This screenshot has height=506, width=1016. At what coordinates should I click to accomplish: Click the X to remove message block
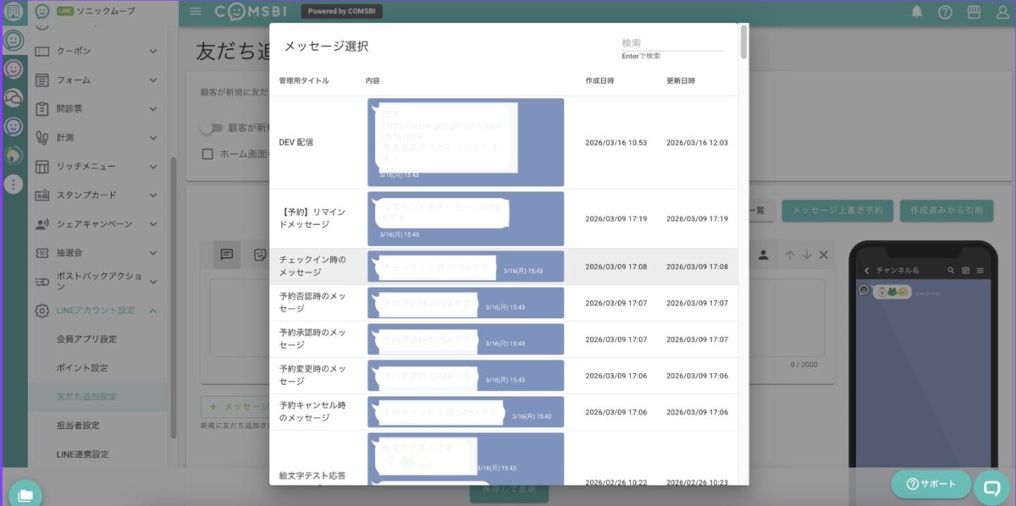[824, 255]
